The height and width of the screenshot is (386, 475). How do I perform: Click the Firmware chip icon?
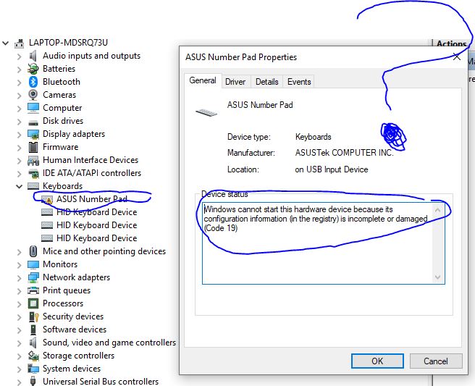[33, 147]
